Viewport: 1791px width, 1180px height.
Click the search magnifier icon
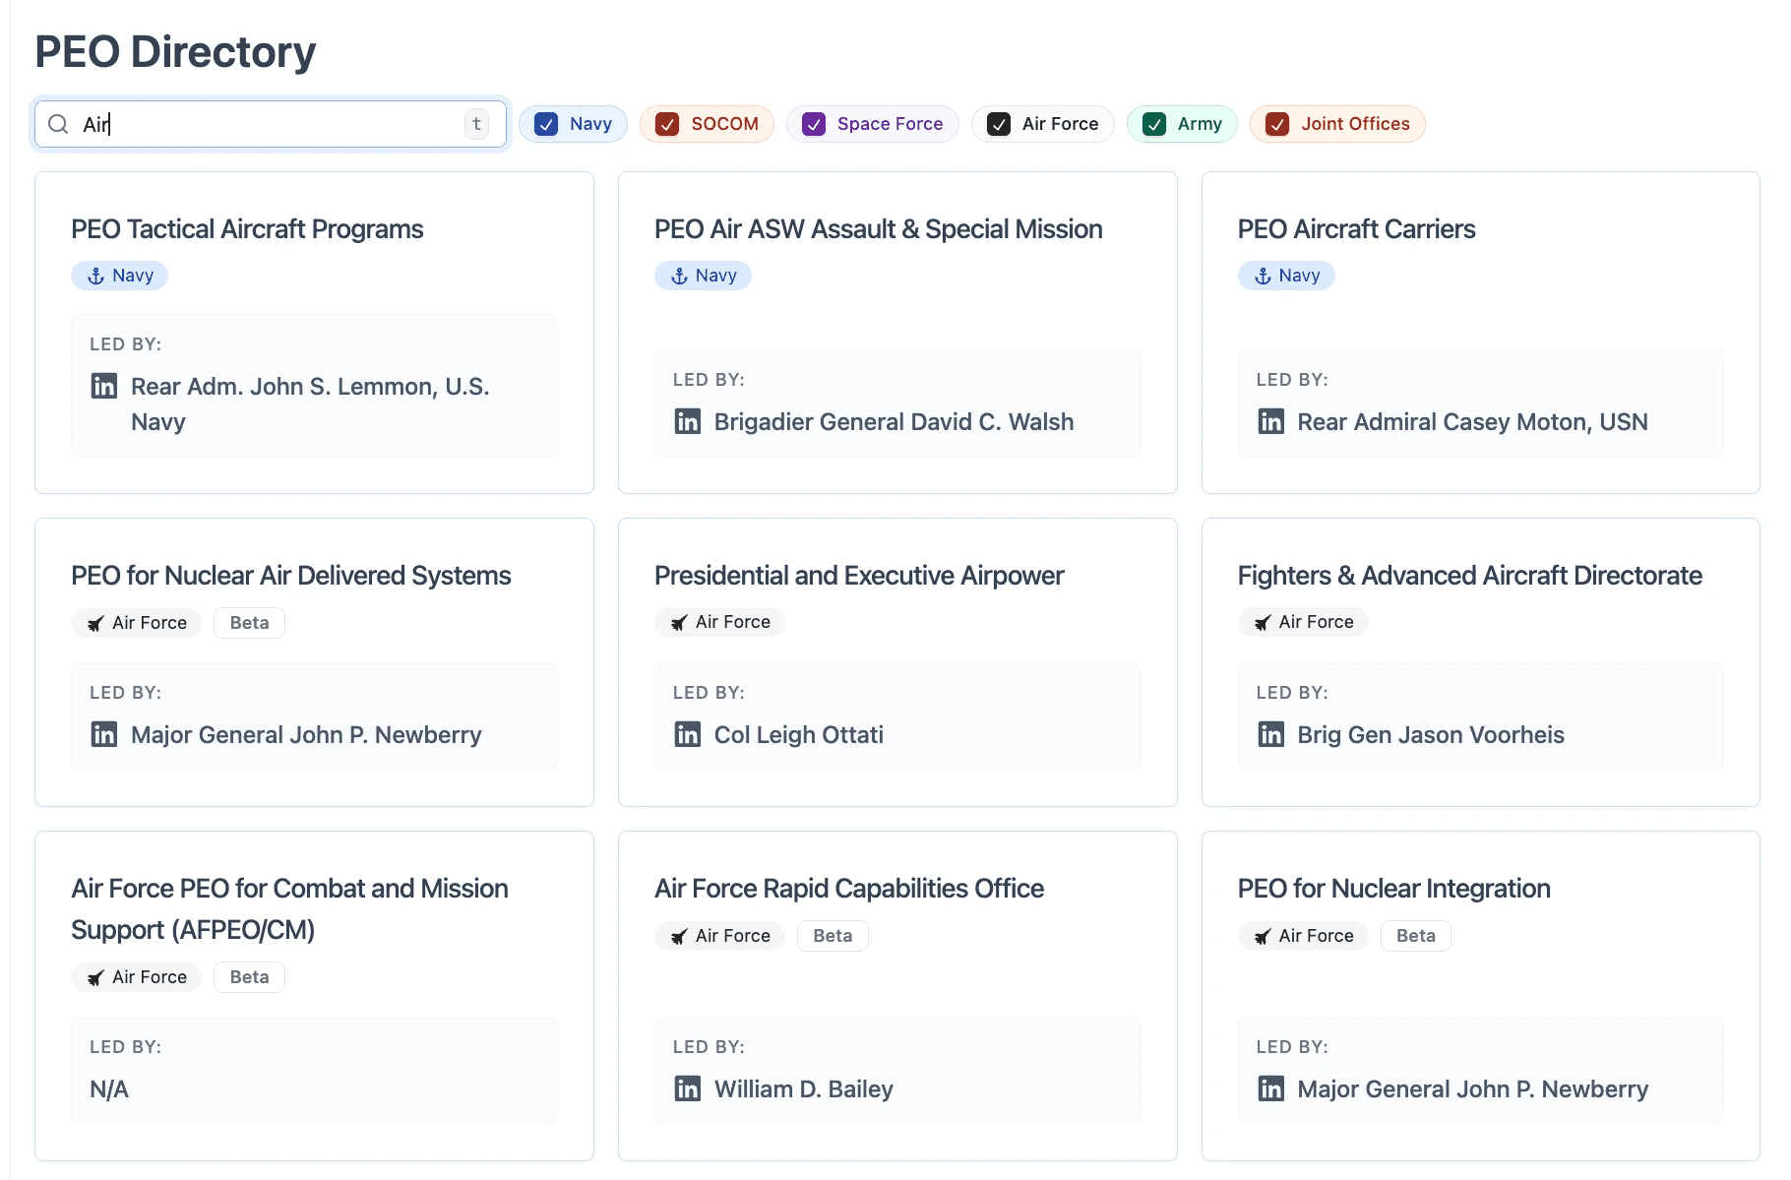(x=58, y=124)
